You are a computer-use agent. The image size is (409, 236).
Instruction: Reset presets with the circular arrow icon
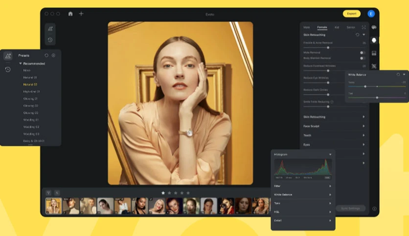pyautogui.click(x=46, y=56)
